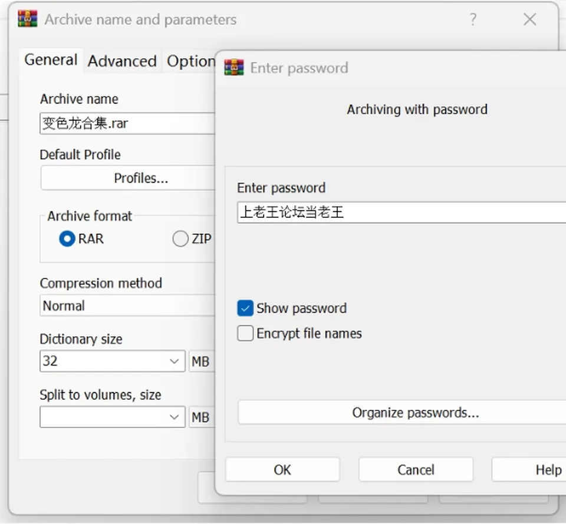
Task: Click the Split to volumes, size label
Action: tap(101, 395)
